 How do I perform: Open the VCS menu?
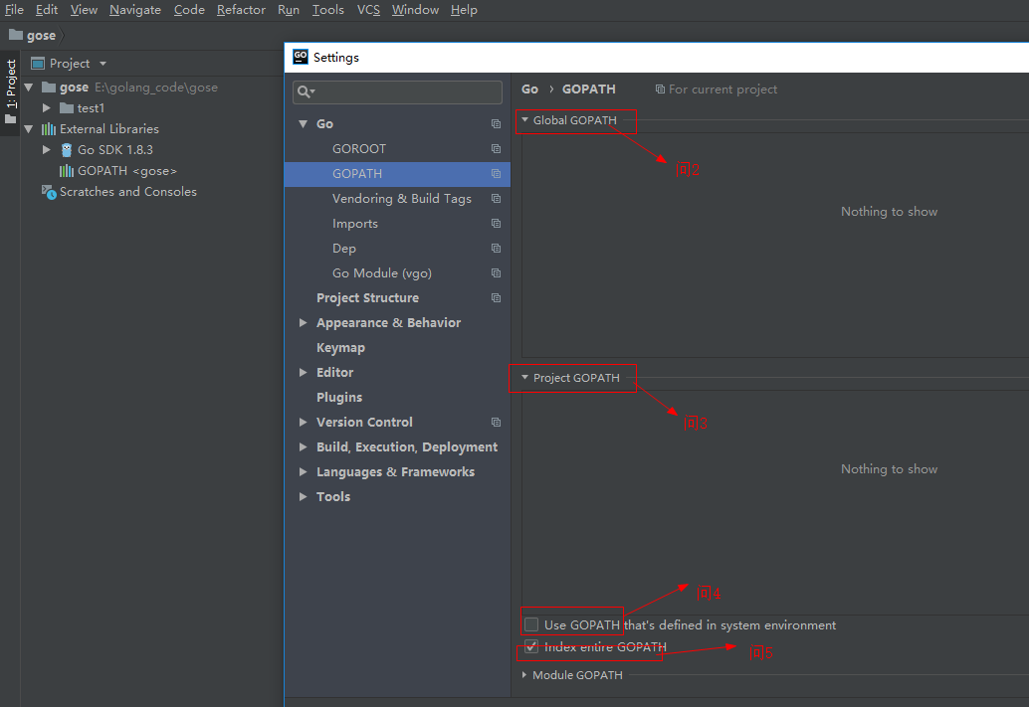tap(368, 10)
